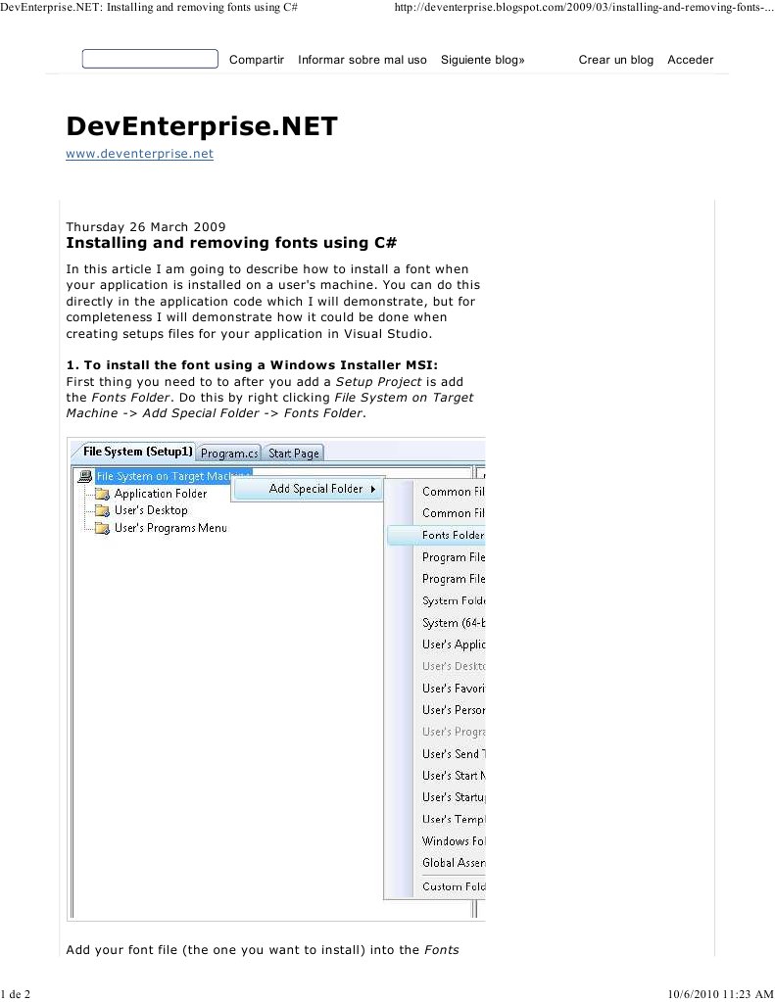Click DevEnterprise.NET blog title
The height and width of the screenshot is (1002, 775).
click(202, 126)
